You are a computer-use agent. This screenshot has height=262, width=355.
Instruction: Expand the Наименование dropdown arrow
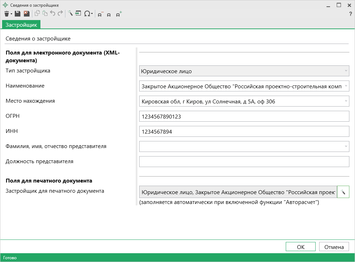pyautogui.click(x=346, y=86)
